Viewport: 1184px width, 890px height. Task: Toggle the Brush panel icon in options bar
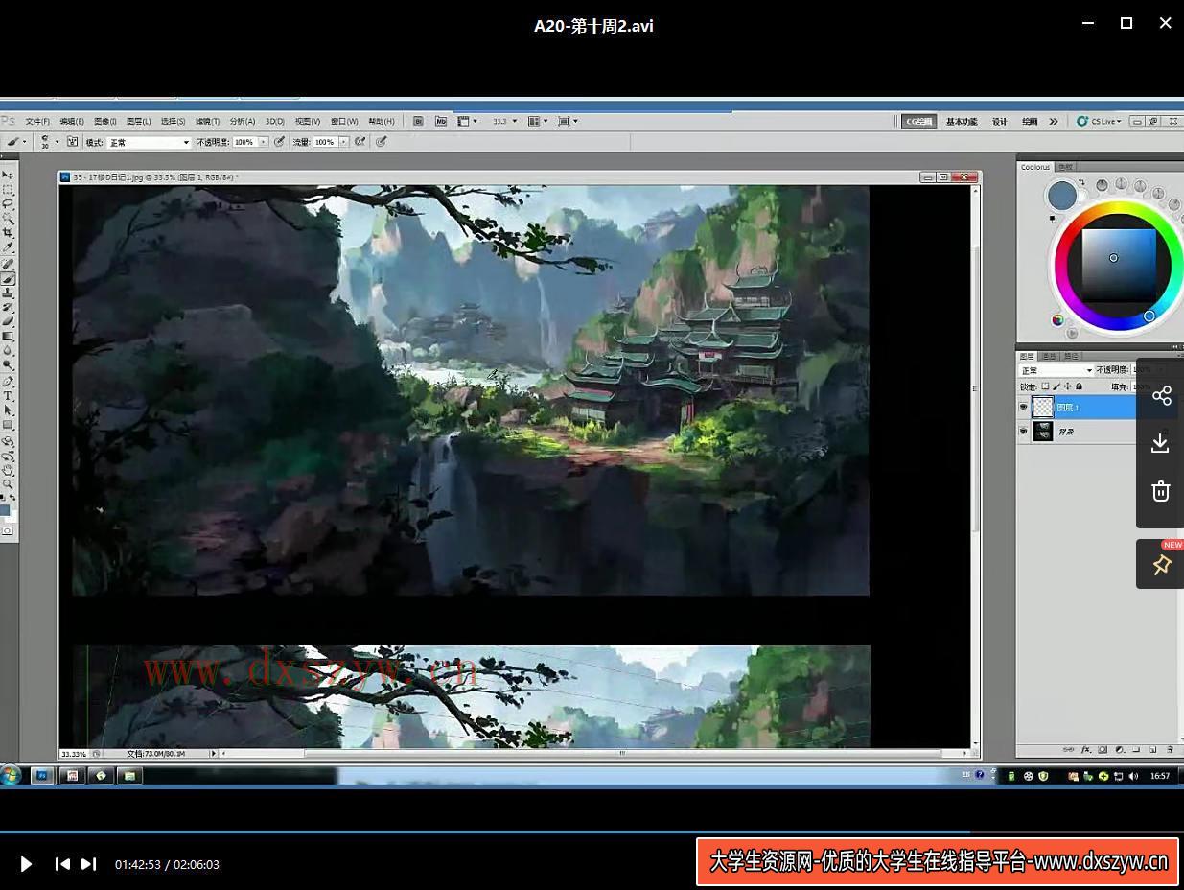coord(73,141)
